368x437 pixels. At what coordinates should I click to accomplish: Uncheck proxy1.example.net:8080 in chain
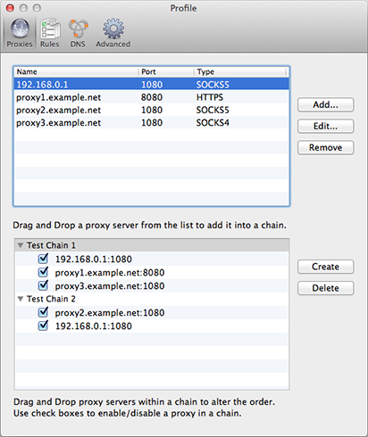[x=43, y=272]
